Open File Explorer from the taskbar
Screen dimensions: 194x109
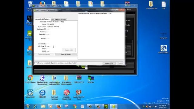[43, 106]
